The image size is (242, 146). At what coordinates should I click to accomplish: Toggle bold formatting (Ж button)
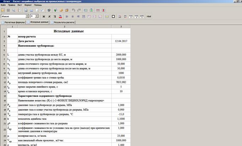point(44,16)
